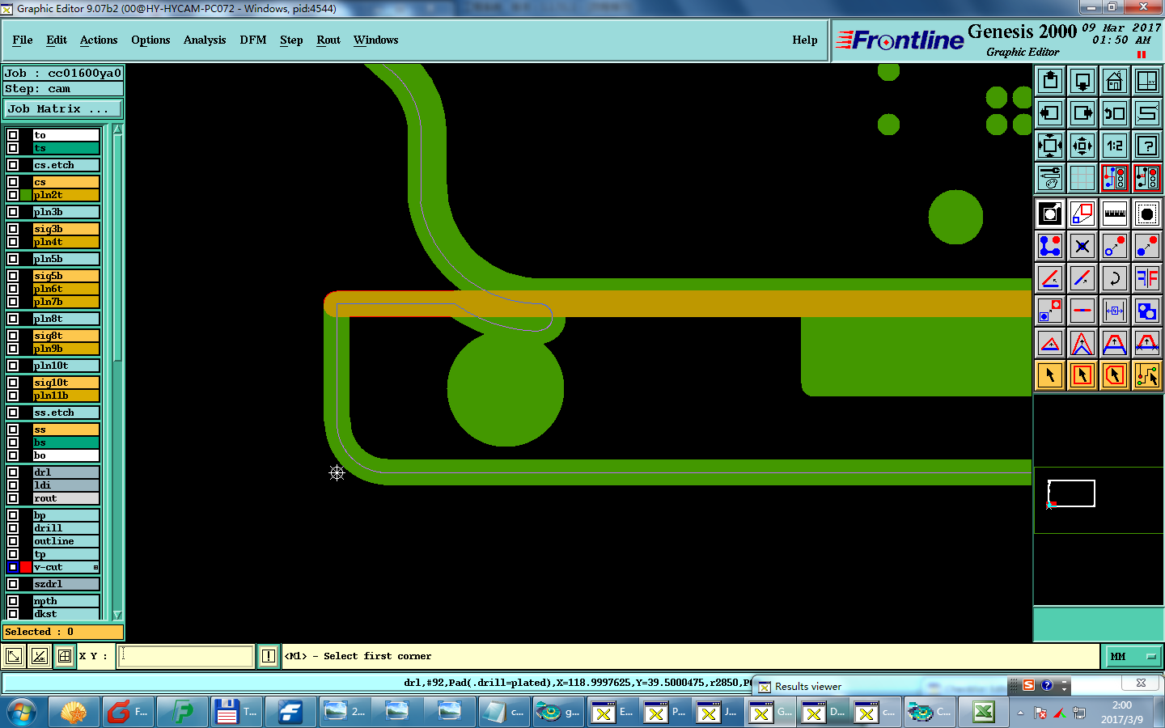Image resolution: width=1165 pixels, height=728 pixels.
Task: Toggle display checkbox for layer to
Action: [x=13, y=135]
